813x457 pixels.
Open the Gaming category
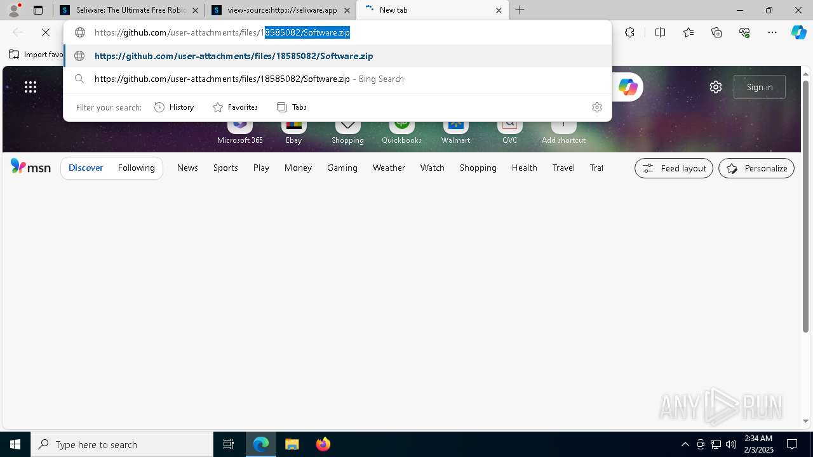pyautogui.click(x=342, y=168)
